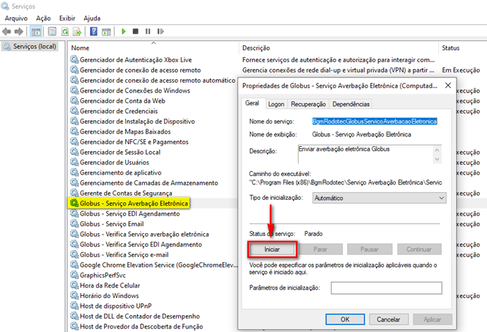This screenshot has height=332, width=487.
Task: Click the OK button in properties dialog
Action: [345, 319]
